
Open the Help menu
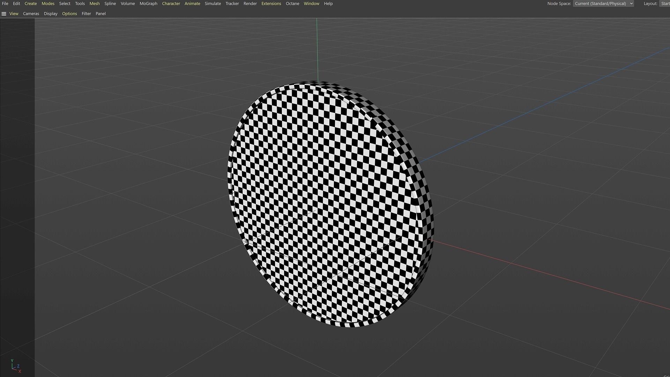[328, 3]
